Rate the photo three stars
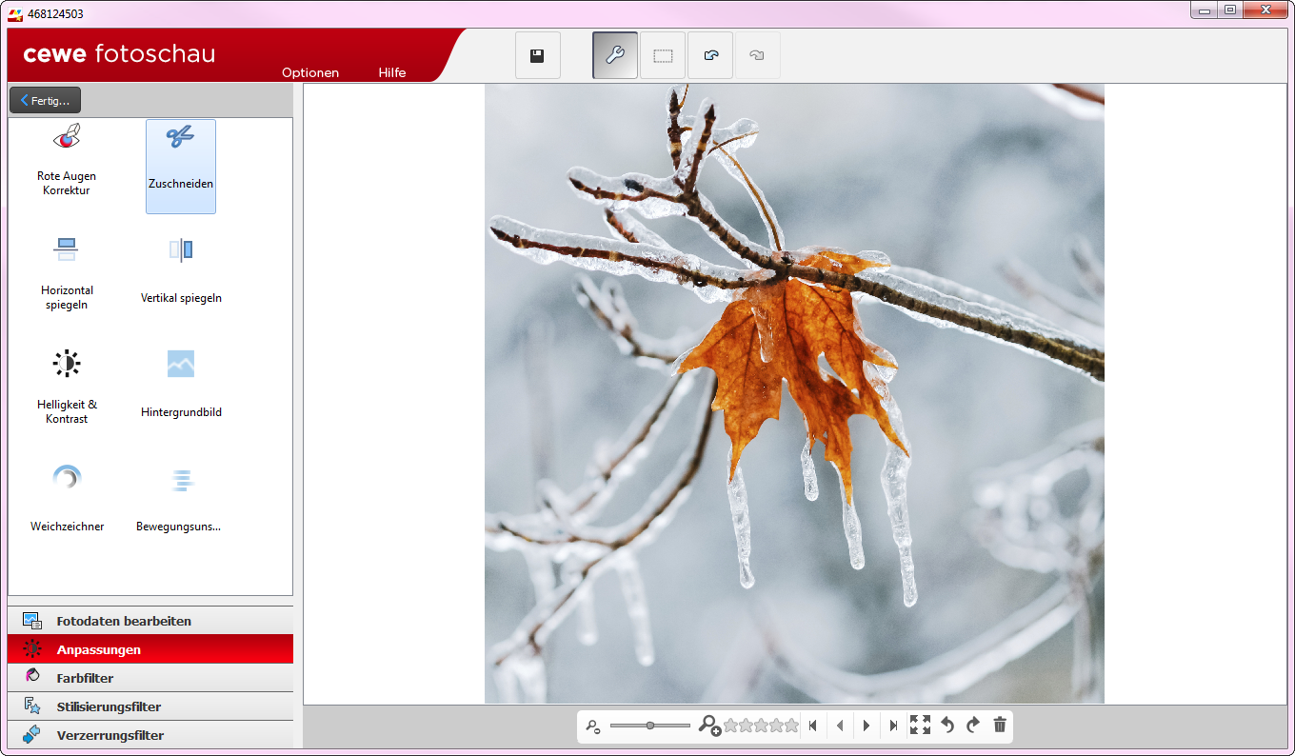Image resolution: width=1295 pixels, height=756 pixels. tap(761, 726)
